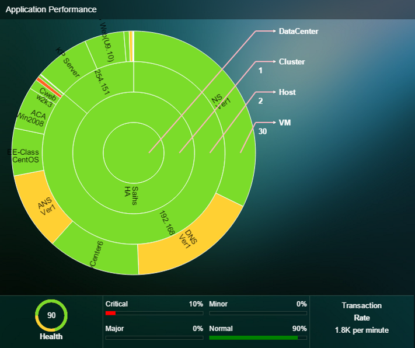
Task: Select the yellow ANS Ver1 segment
Action: (46, 206)
